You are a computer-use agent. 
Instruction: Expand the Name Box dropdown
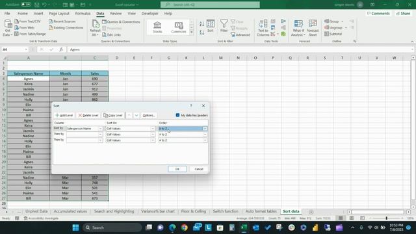coord(26,49)
